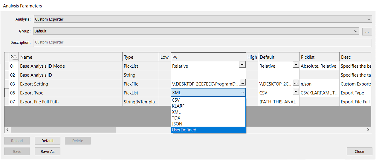Click the Base Analysis ID PV field
Viewport: 376px width, 160px height.
click(x=208, y=75)
